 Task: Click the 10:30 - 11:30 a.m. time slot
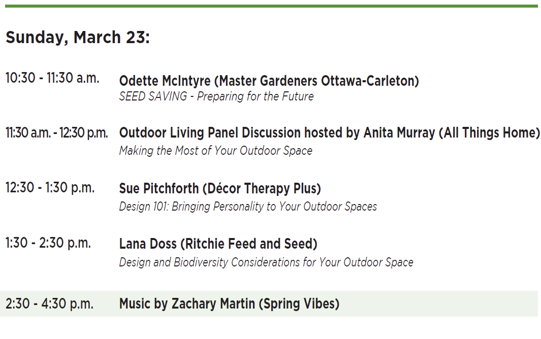[52, 79]
